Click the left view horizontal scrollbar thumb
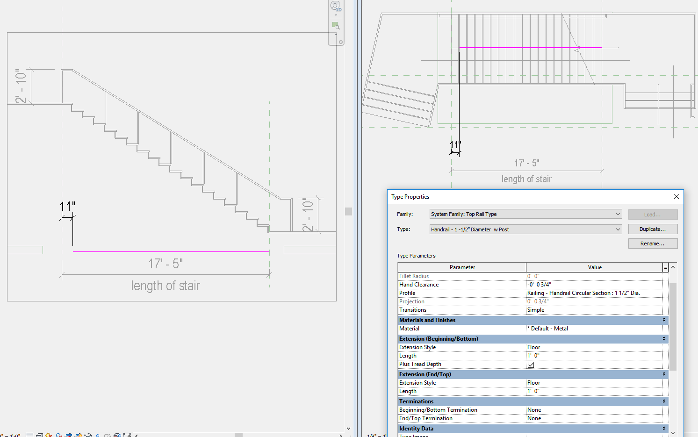Viewport: 698px width, 437px height. click(x=238, y=435)
